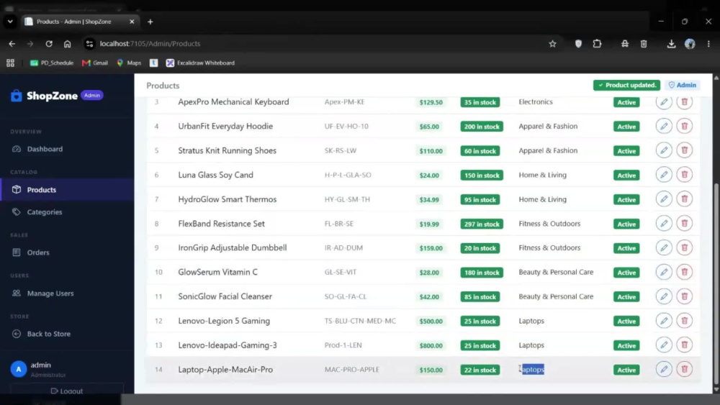Click the $150.00 price cell
The height and width of the screenshot is (405, 720).
click(x=431, y=370)
